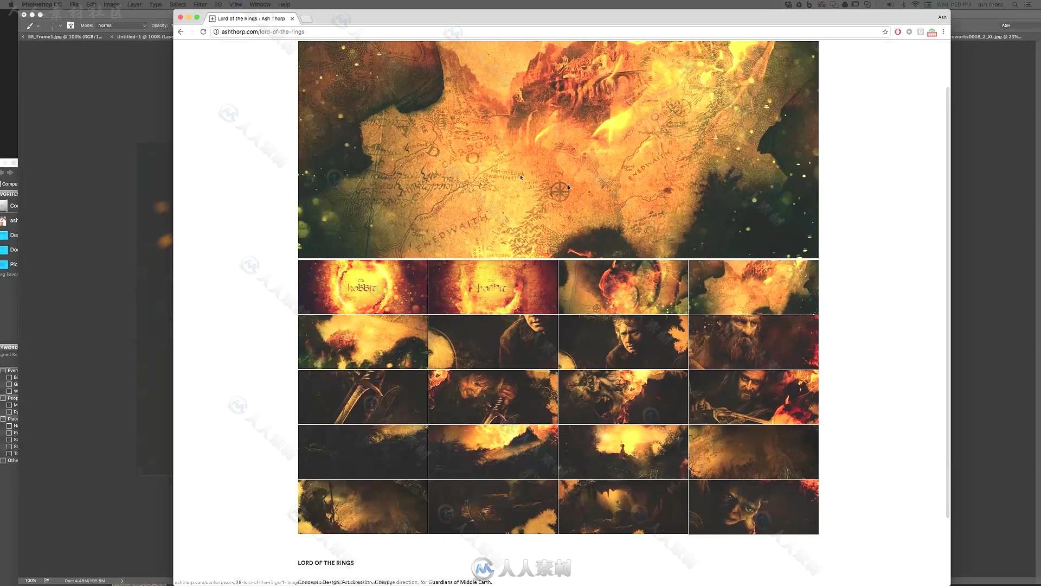Image resolution: width=1041 pixels, height=586 pixels.
Task: Click the Ash profile button in Chrome
Action: click(942, 17)
